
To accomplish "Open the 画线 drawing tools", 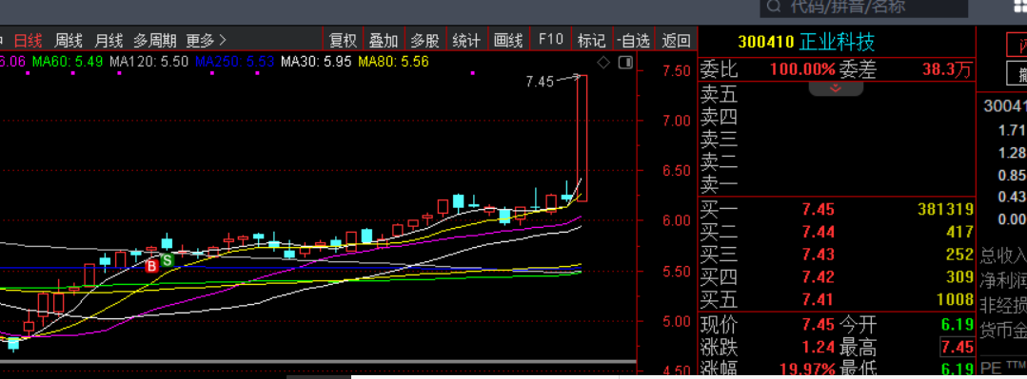I will tap(508, 40).
